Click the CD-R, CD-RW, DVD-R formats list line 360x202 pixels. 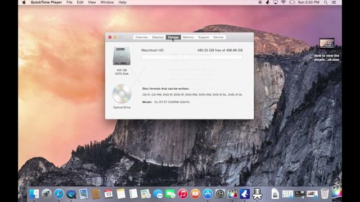[x=192, y=95]
